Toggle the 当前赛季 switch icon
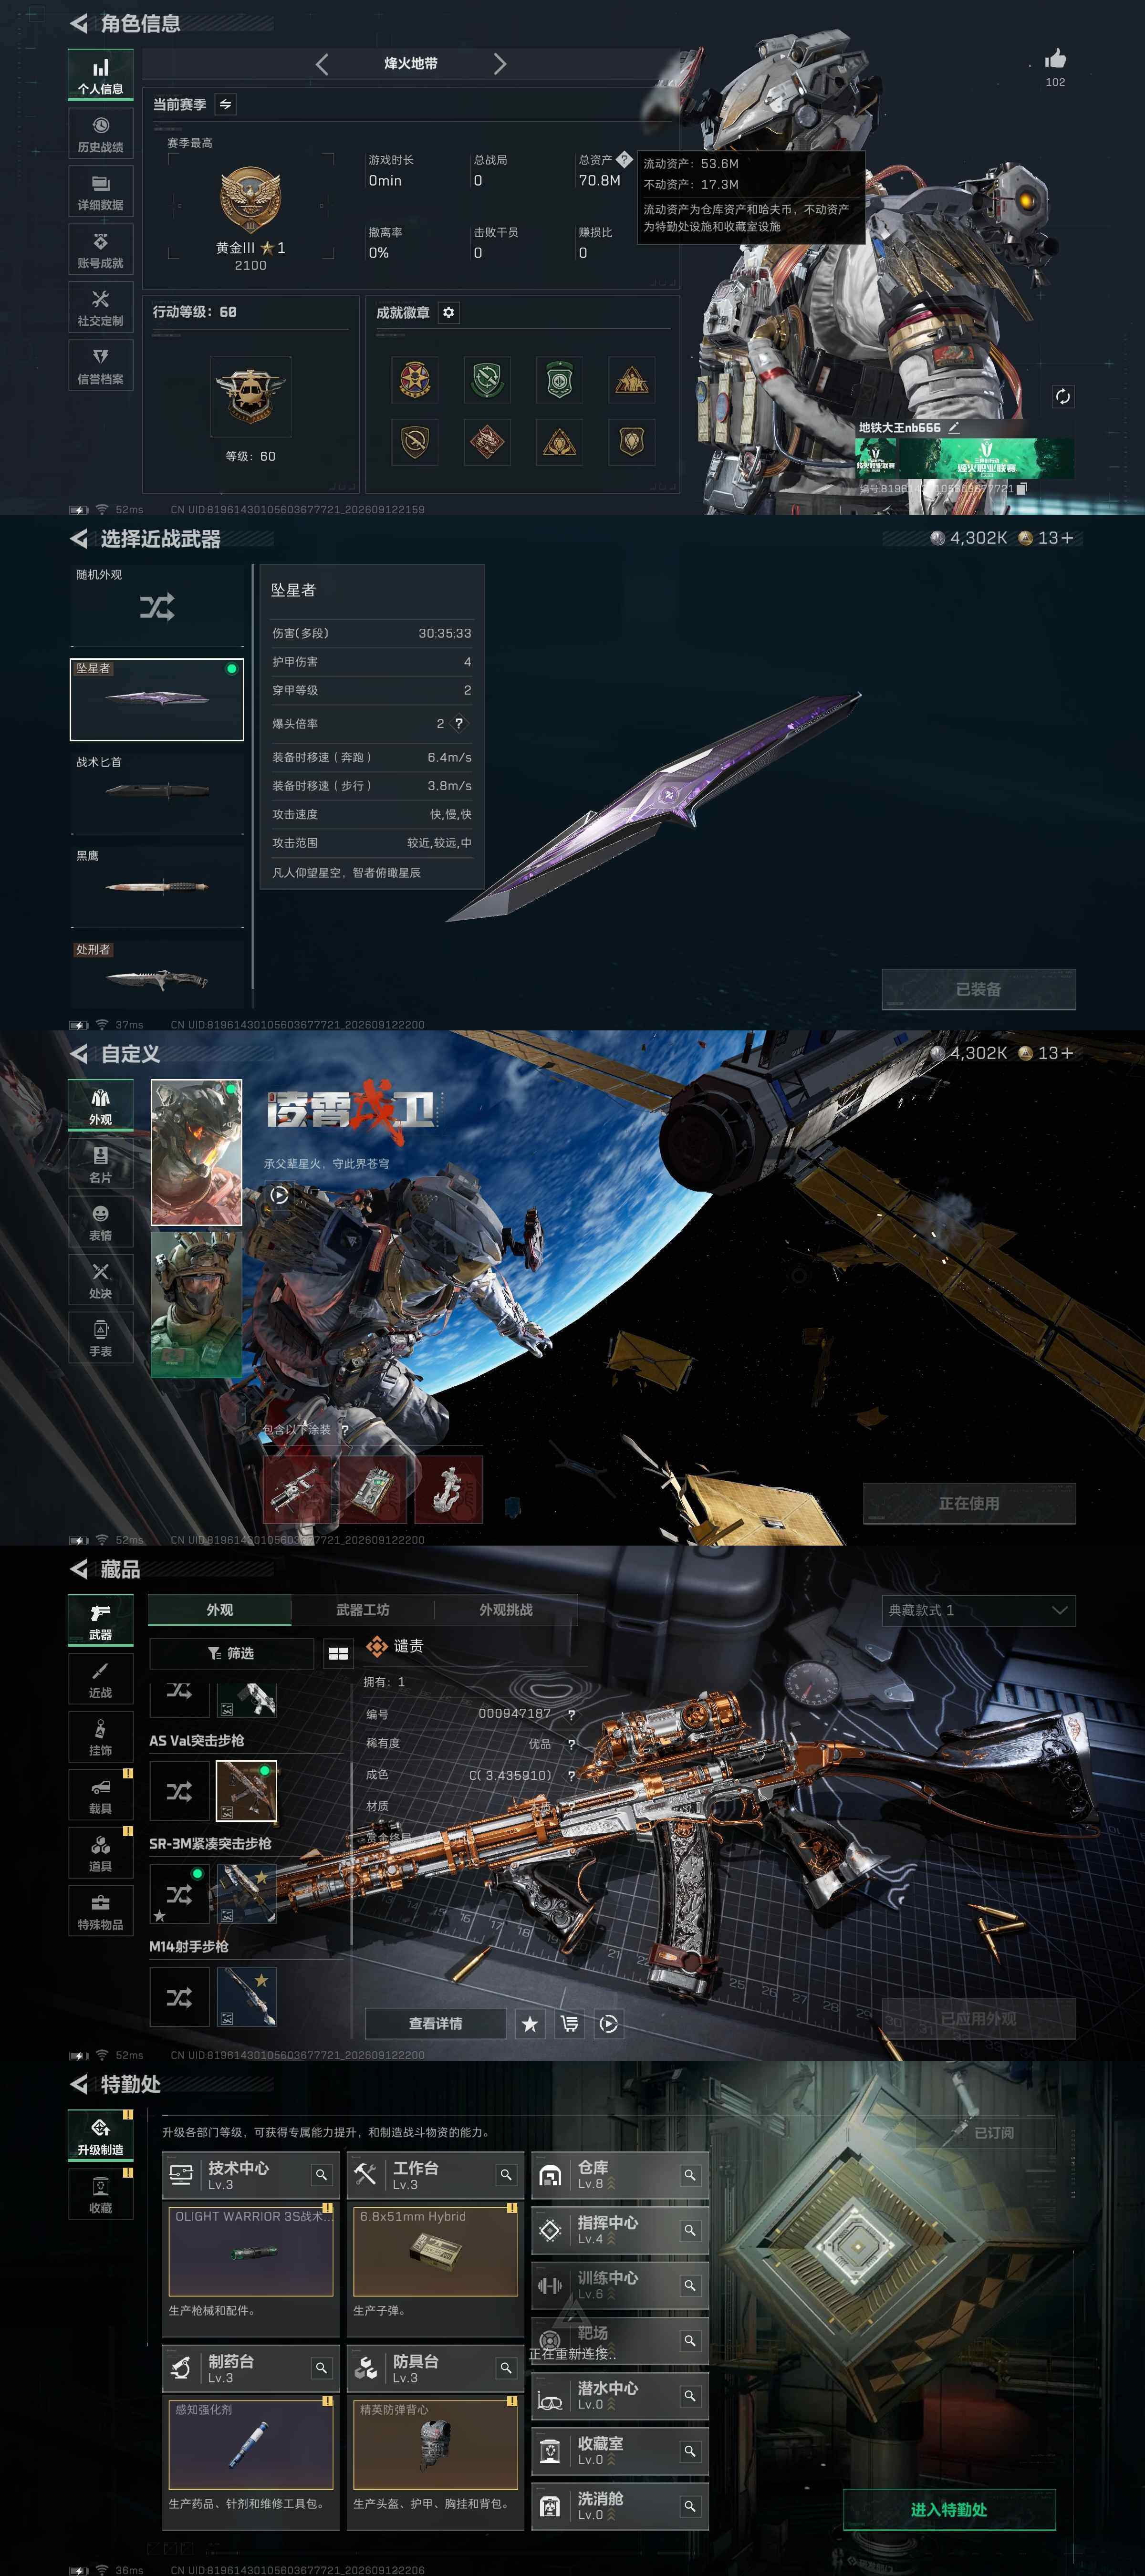Screen dimensions: 1145x2576 (x=225, y=104)
